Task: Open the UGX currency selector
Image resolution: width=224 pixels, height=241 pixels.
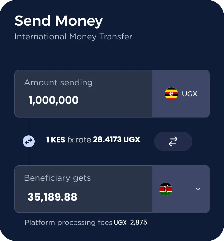Action: [181, 94]
